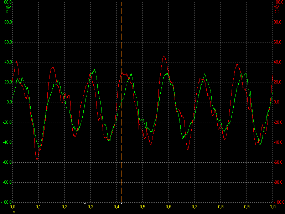The width and height of the screenshot is (285, 214).
Task: Click the red right-axis label -100,0
Action: pyautogui.click(x=279, y=202)
